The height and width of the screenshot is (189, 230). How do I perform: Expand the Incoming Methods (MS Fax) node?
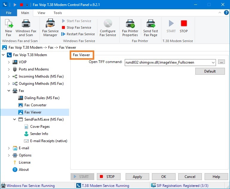tap(9, 76)
